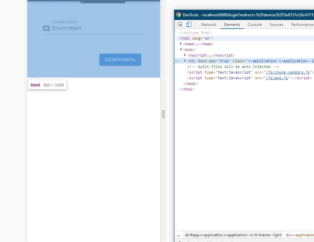314x242 pixels.
Task: Click the СОХРАНИТЬ save button
Action: tap(120, 60)
